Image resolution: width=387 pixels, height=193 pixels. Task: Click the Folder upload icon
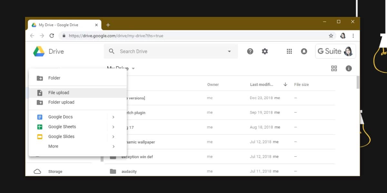[40, 102]
